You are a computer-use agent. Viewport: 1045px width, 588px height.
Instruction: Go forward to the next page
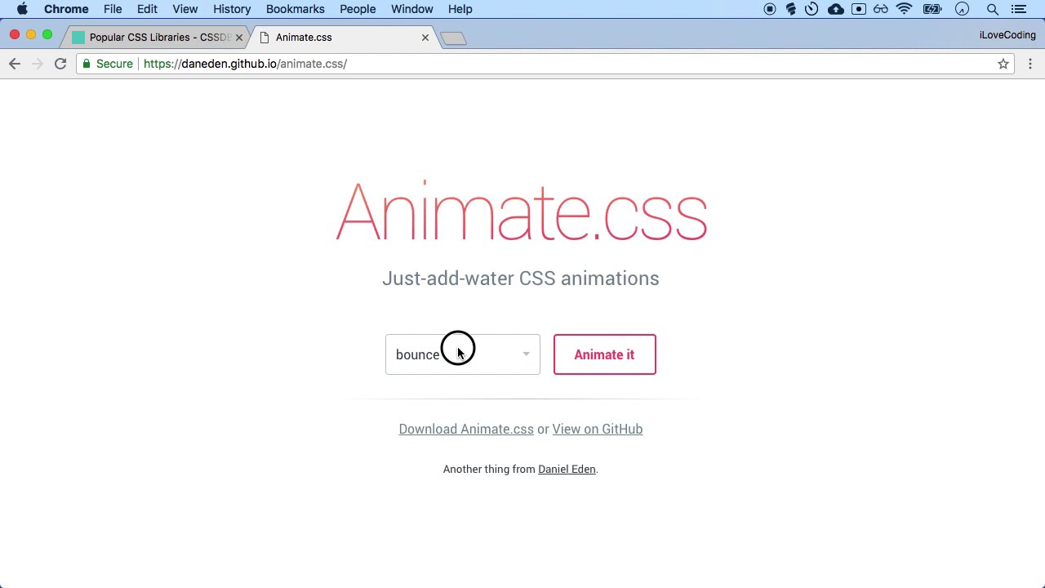(x=38, y=64)
